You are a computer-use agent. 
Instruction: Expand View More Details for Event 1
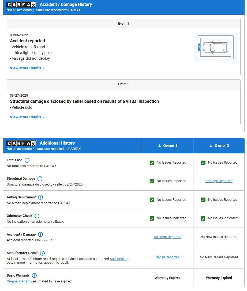click(x=27, y=68)
